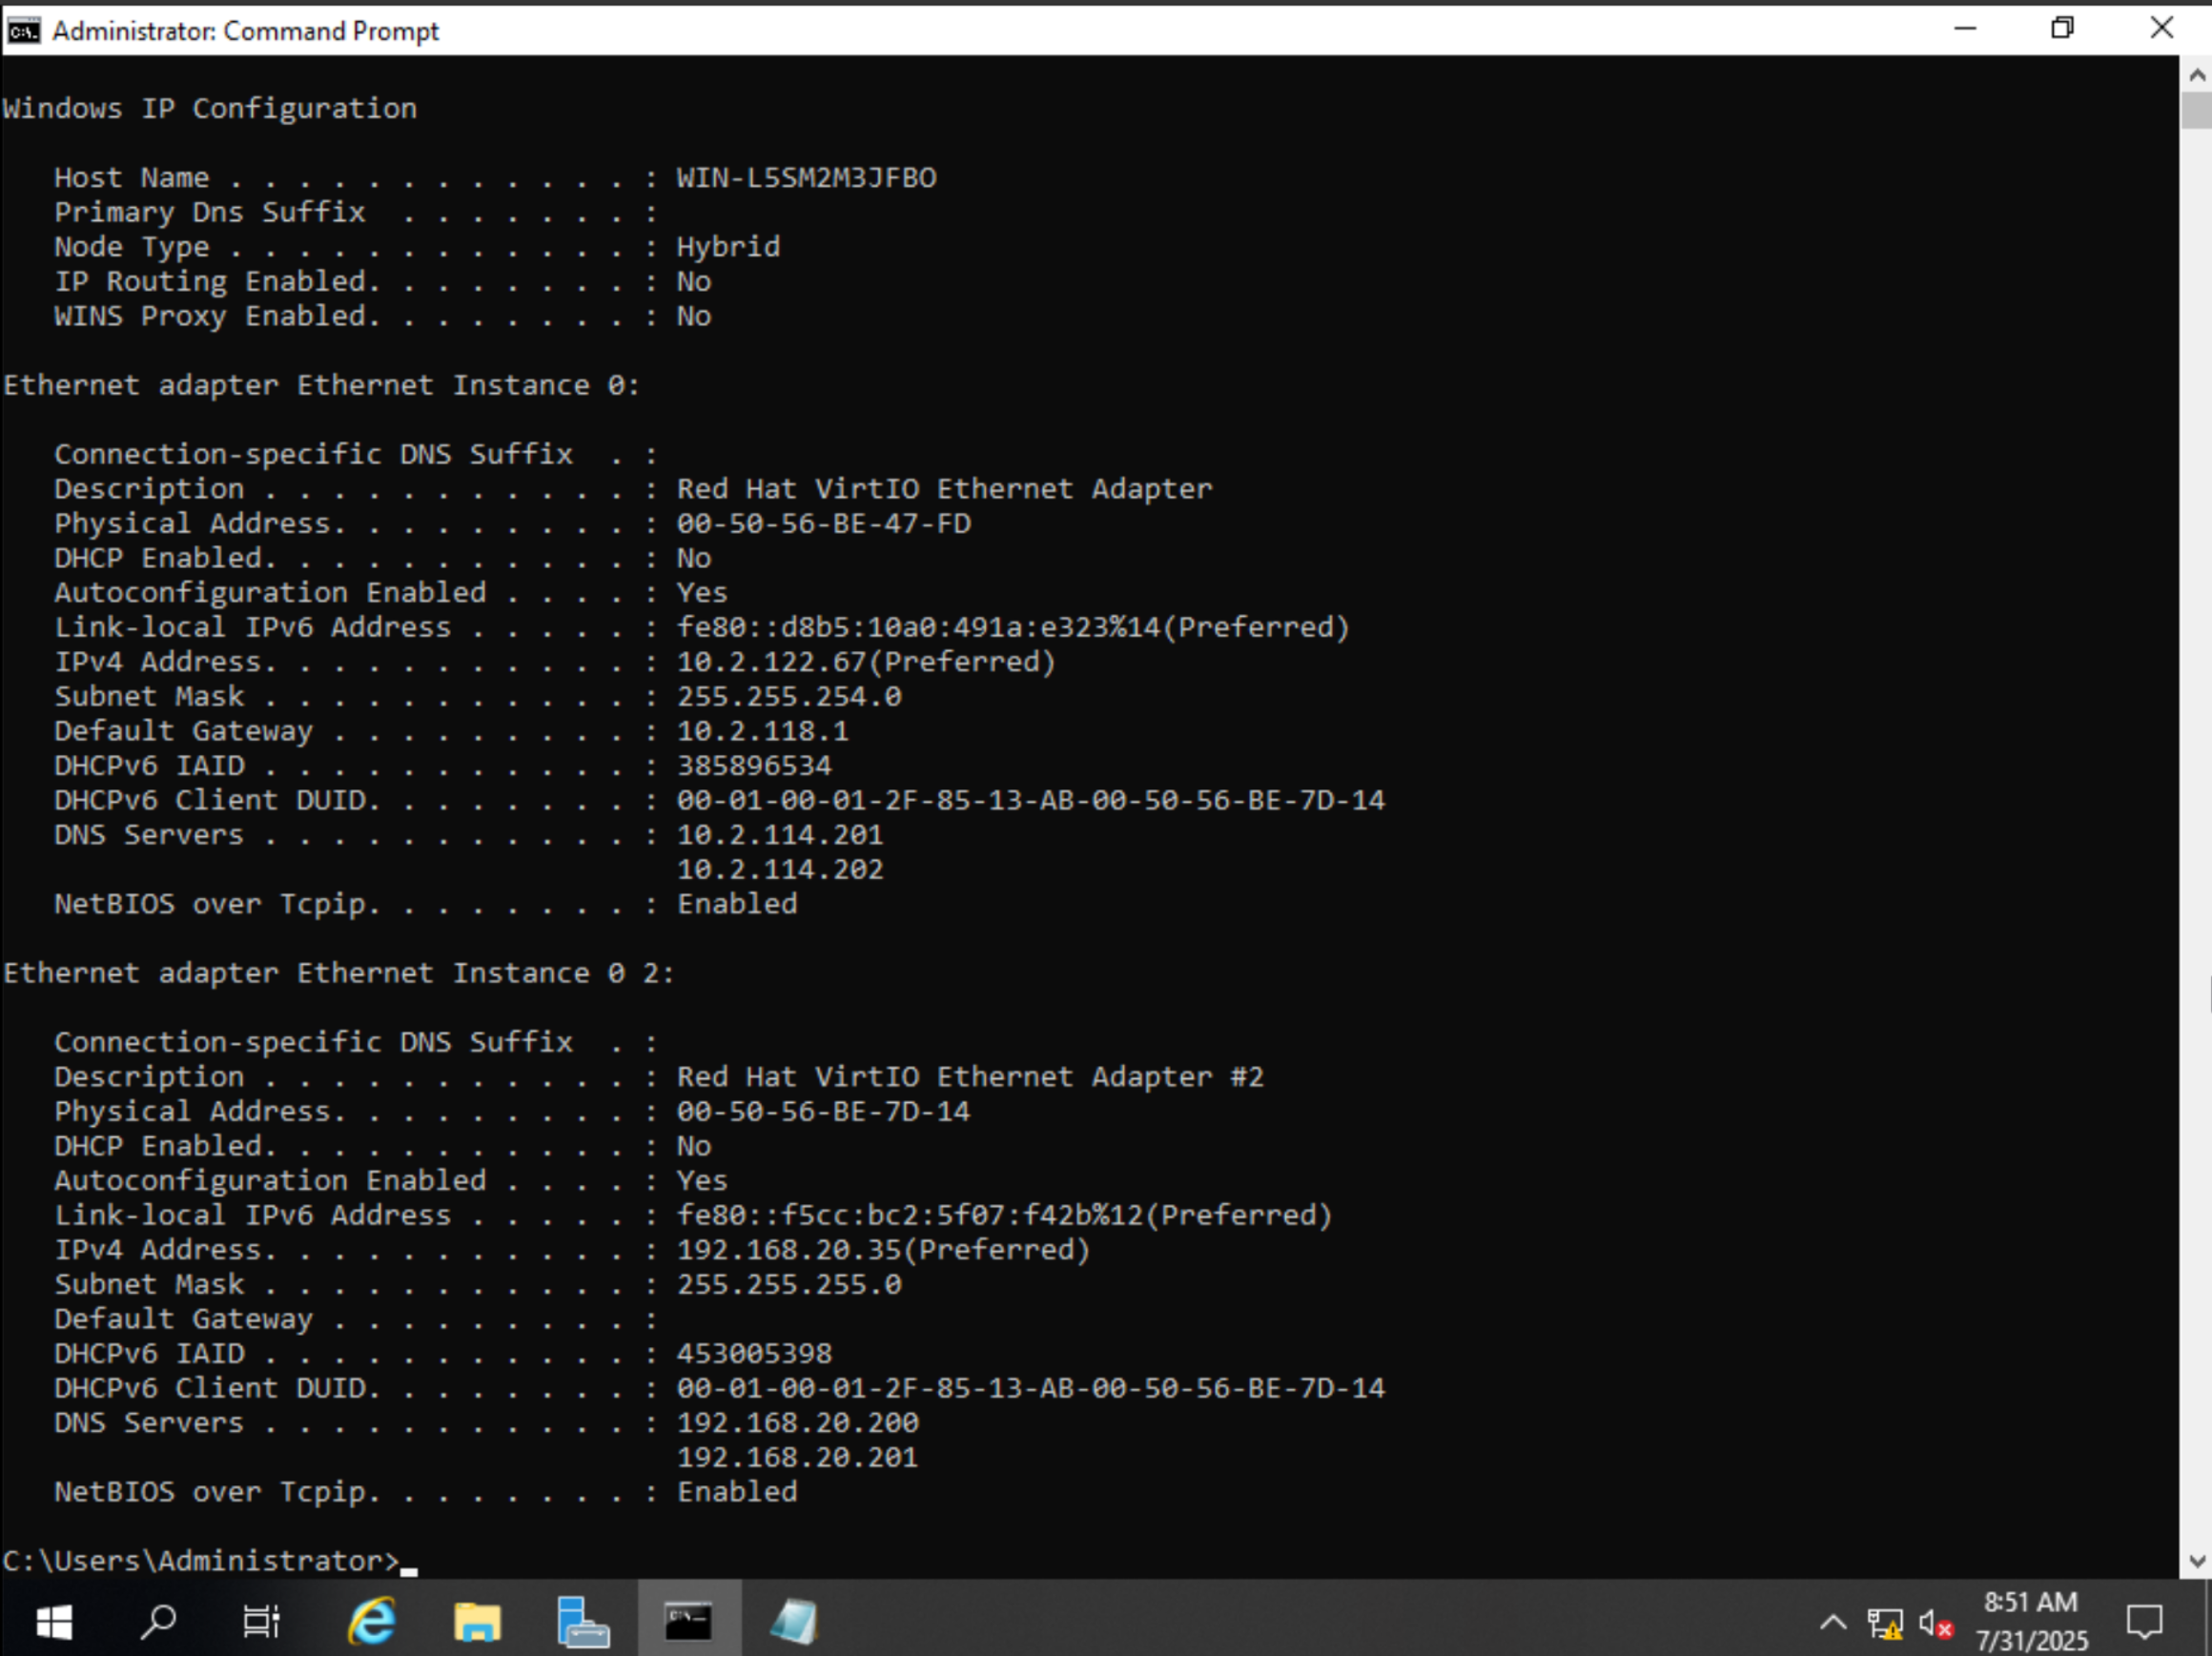The height and width of the screenshot is (1656, 2212).
Task: Open Server Manager taskbar icon
Action: [x=583, y=1621]
